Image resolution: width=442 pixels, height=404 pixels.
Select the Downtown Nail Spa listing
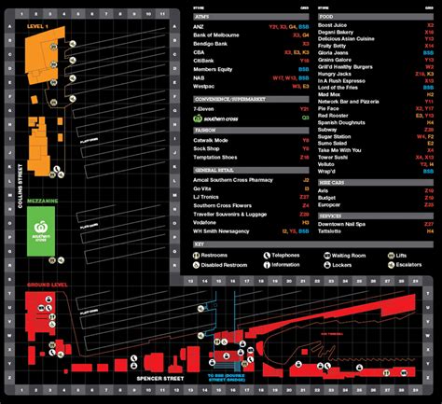tap(376, 224)
